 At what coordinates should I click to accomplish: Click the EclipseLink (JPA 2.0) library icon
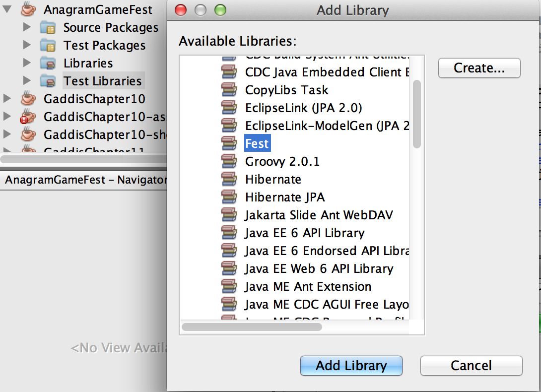coord(229,108)
